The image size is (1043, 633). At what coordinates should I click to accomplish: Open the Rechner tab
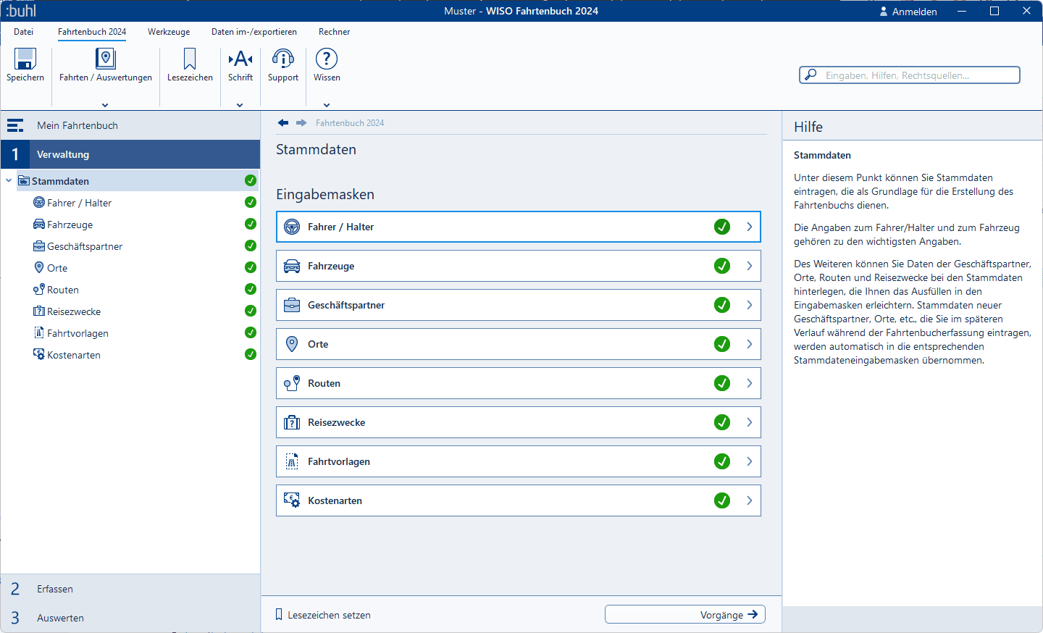334,32
